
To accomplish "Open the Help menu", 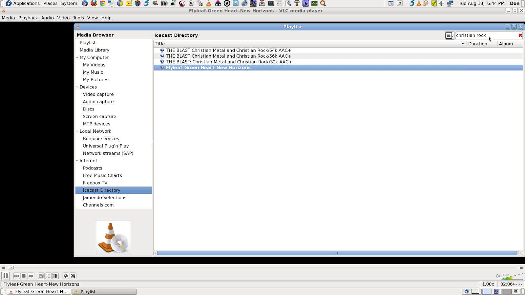I will (x=106, y=18).
